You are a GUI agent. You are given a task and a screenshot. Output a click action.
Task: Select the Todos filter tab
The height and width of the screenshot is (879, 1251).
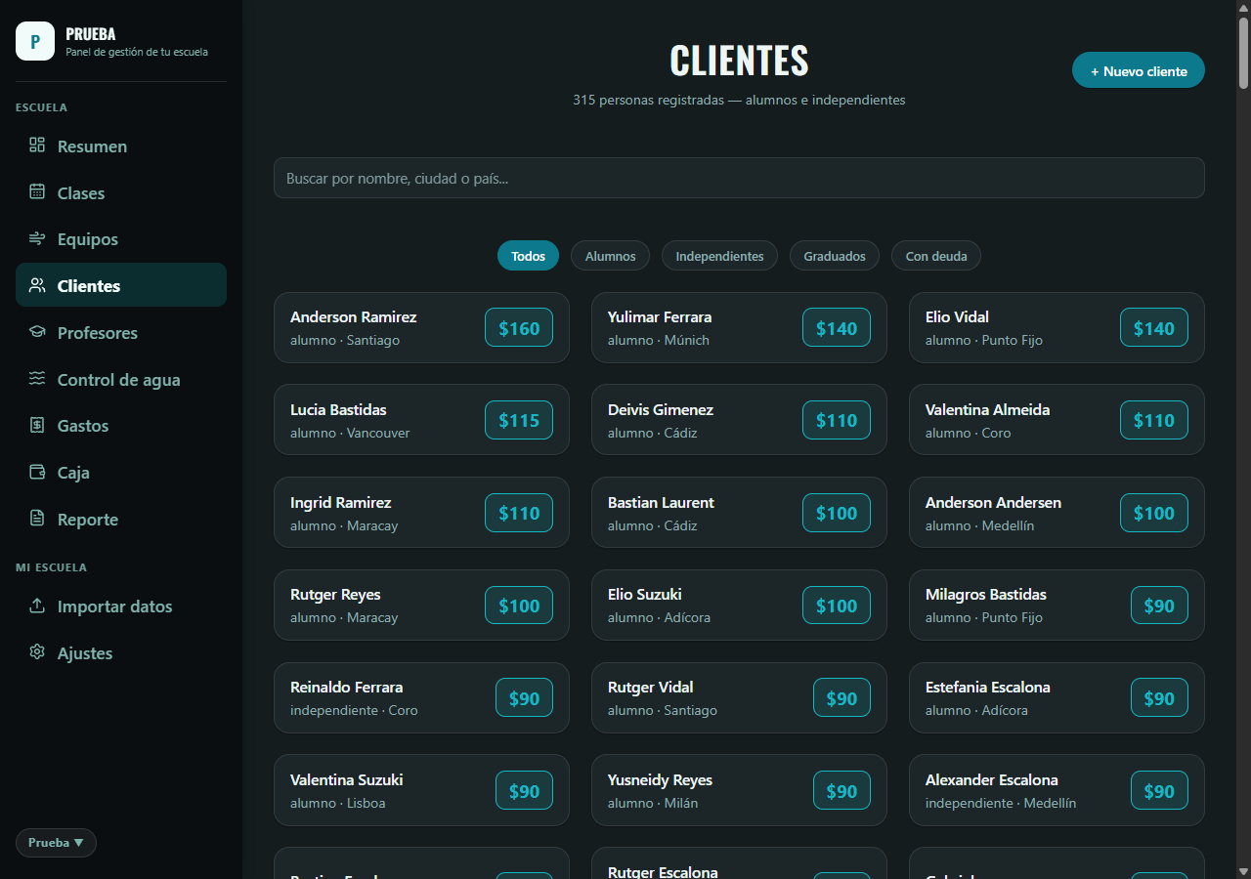(528, 256)
